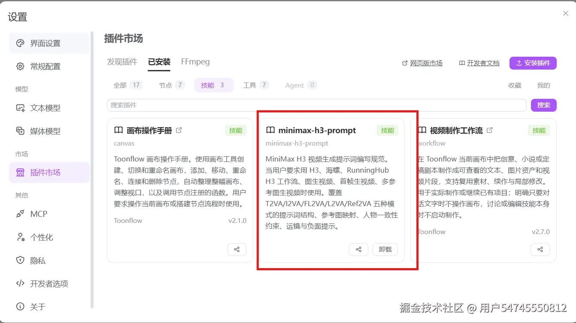Open the 开发者文档 link
This screenshot has height=323, width=576.
tap(479, 63)
